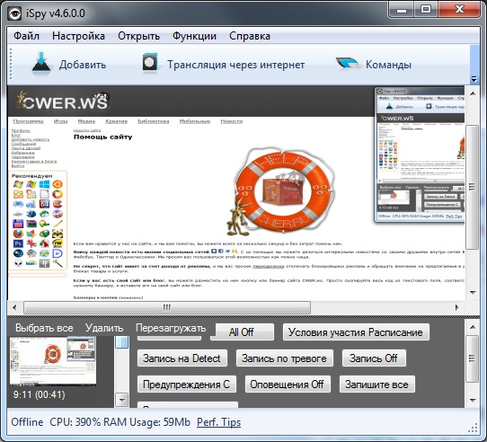487x442 pixels.
Task: Click the Запись Off button
Action: click(374, 358)
